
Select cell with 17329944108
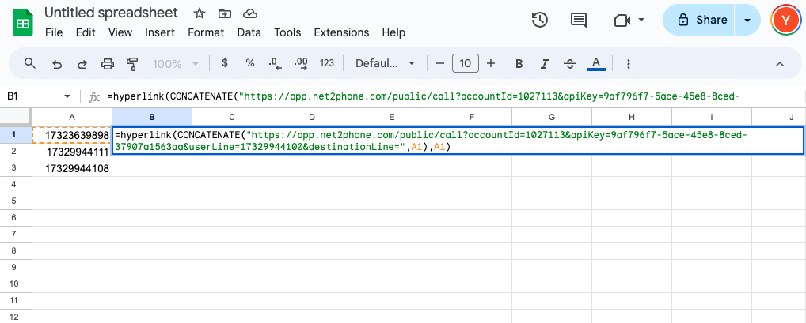click(72, 168)
